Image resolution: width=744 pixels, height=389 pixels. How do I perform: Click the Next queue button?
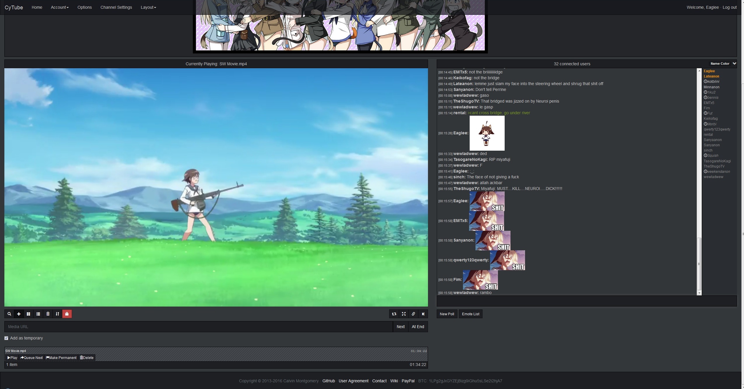click(401, 327)
